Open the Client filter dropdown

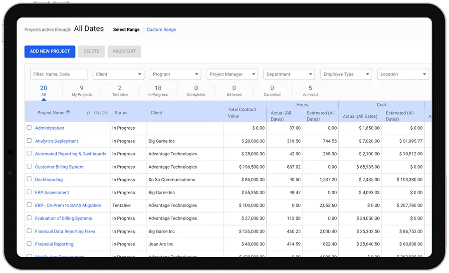point(118,74)
